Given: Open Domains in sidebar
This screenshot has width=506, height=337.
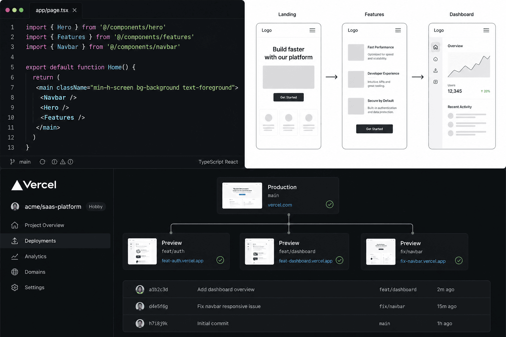Looking at the screenshot, I should click(x=55, y=272).
